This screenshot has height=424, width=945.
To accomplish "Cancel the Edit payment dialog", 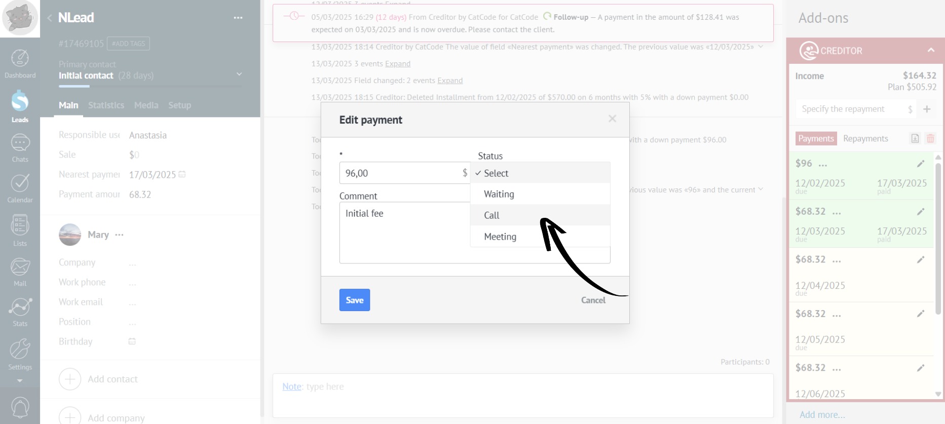I will [593, 300].
